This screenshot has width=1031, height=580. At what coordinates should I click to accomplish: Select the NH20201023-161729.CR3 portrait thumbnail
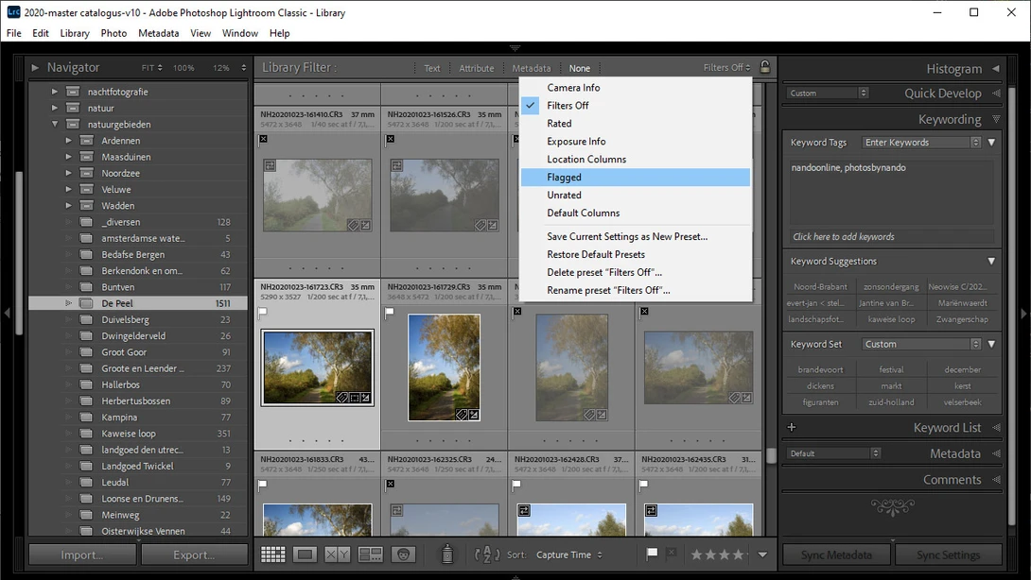(444, 367)
